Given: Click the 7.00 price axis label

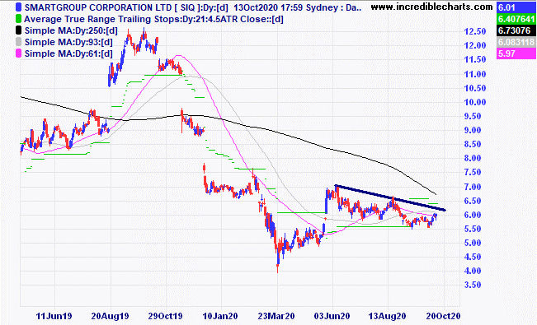Looking at the screenshot, I should point(473,187).
